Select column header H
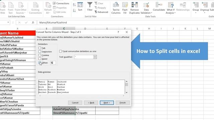This screenshot has height=120, width=214. coord(149,29)
